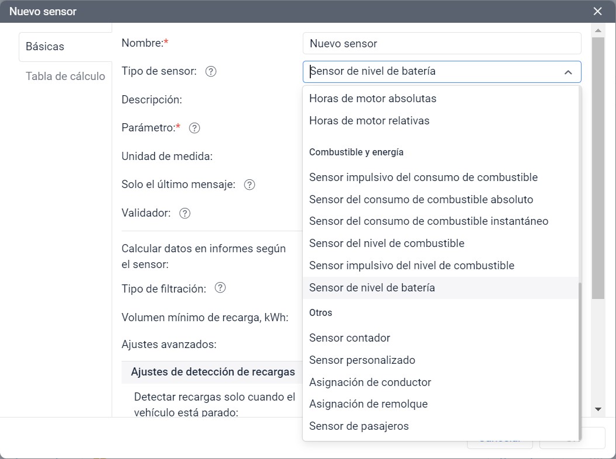Select Asignación de conductor option
616x459 pixels.
click(x=370, y=382)
